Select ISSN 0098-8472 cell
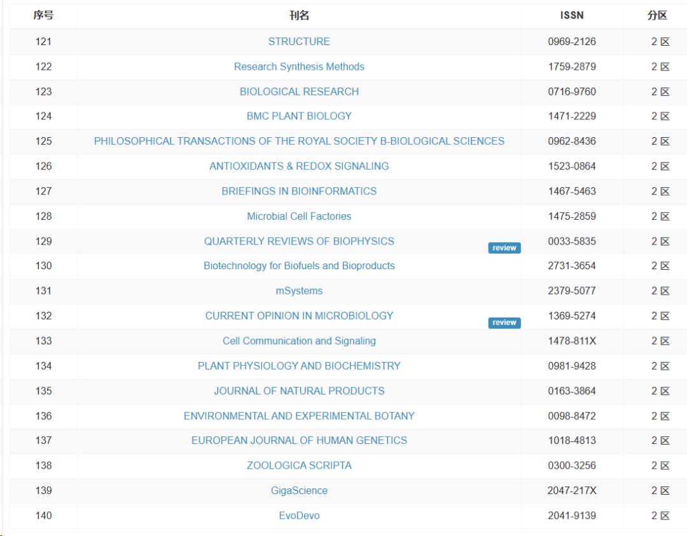 (572, 416)
